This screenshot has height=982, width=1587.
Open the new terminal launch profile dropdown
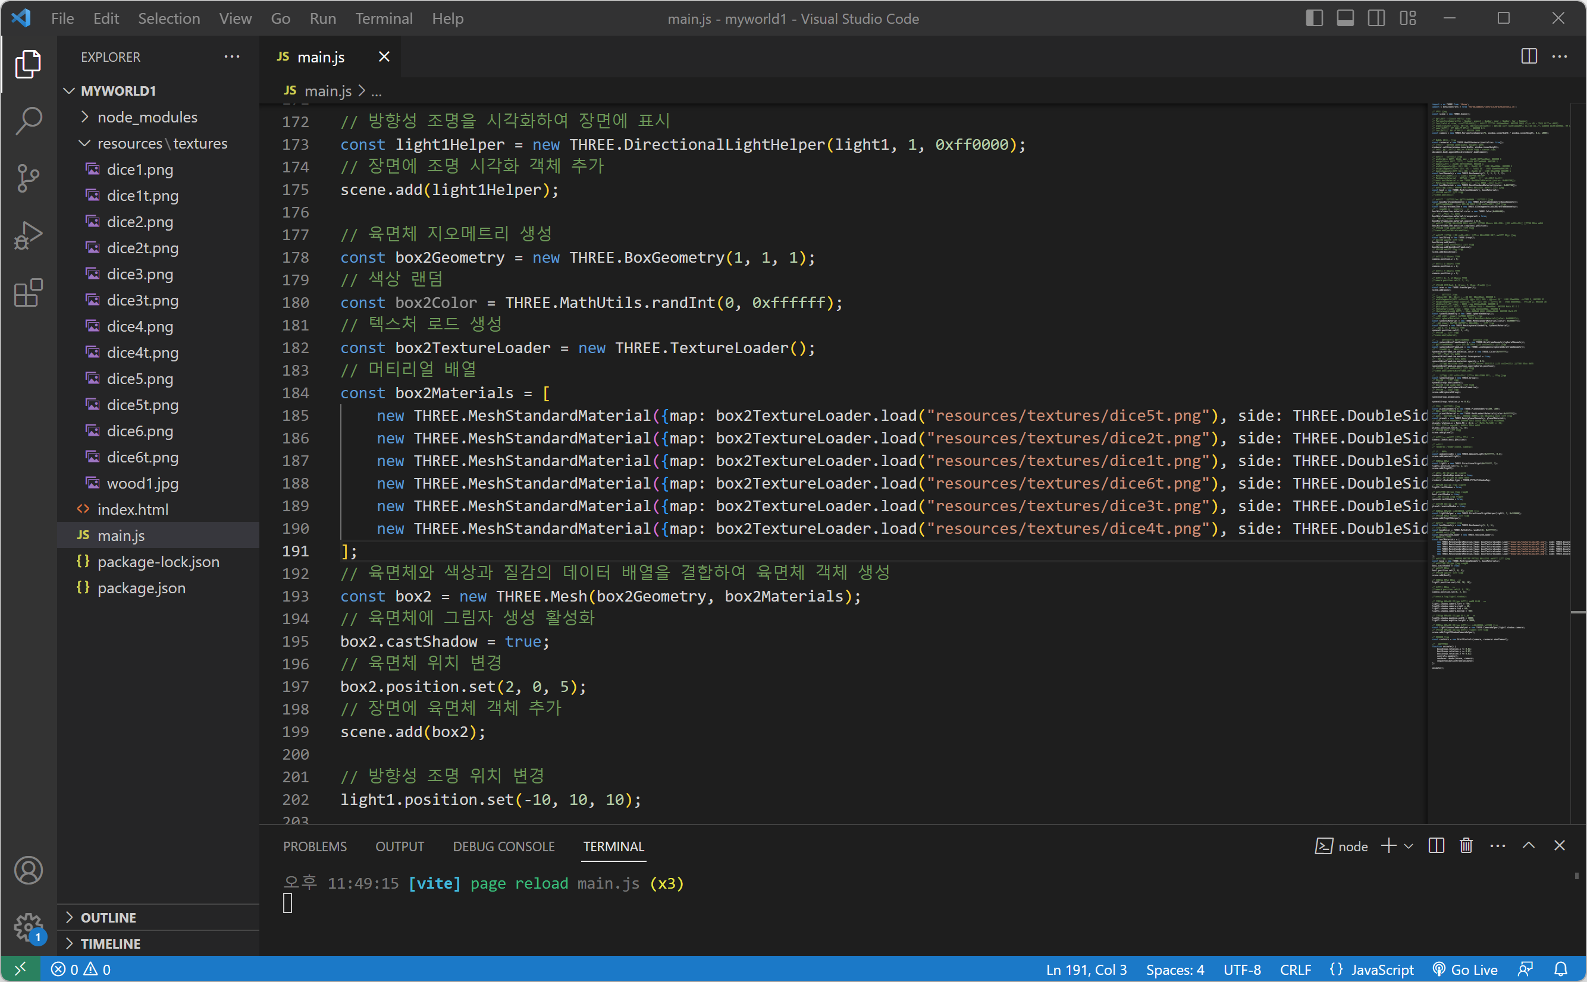(1409, 846)
